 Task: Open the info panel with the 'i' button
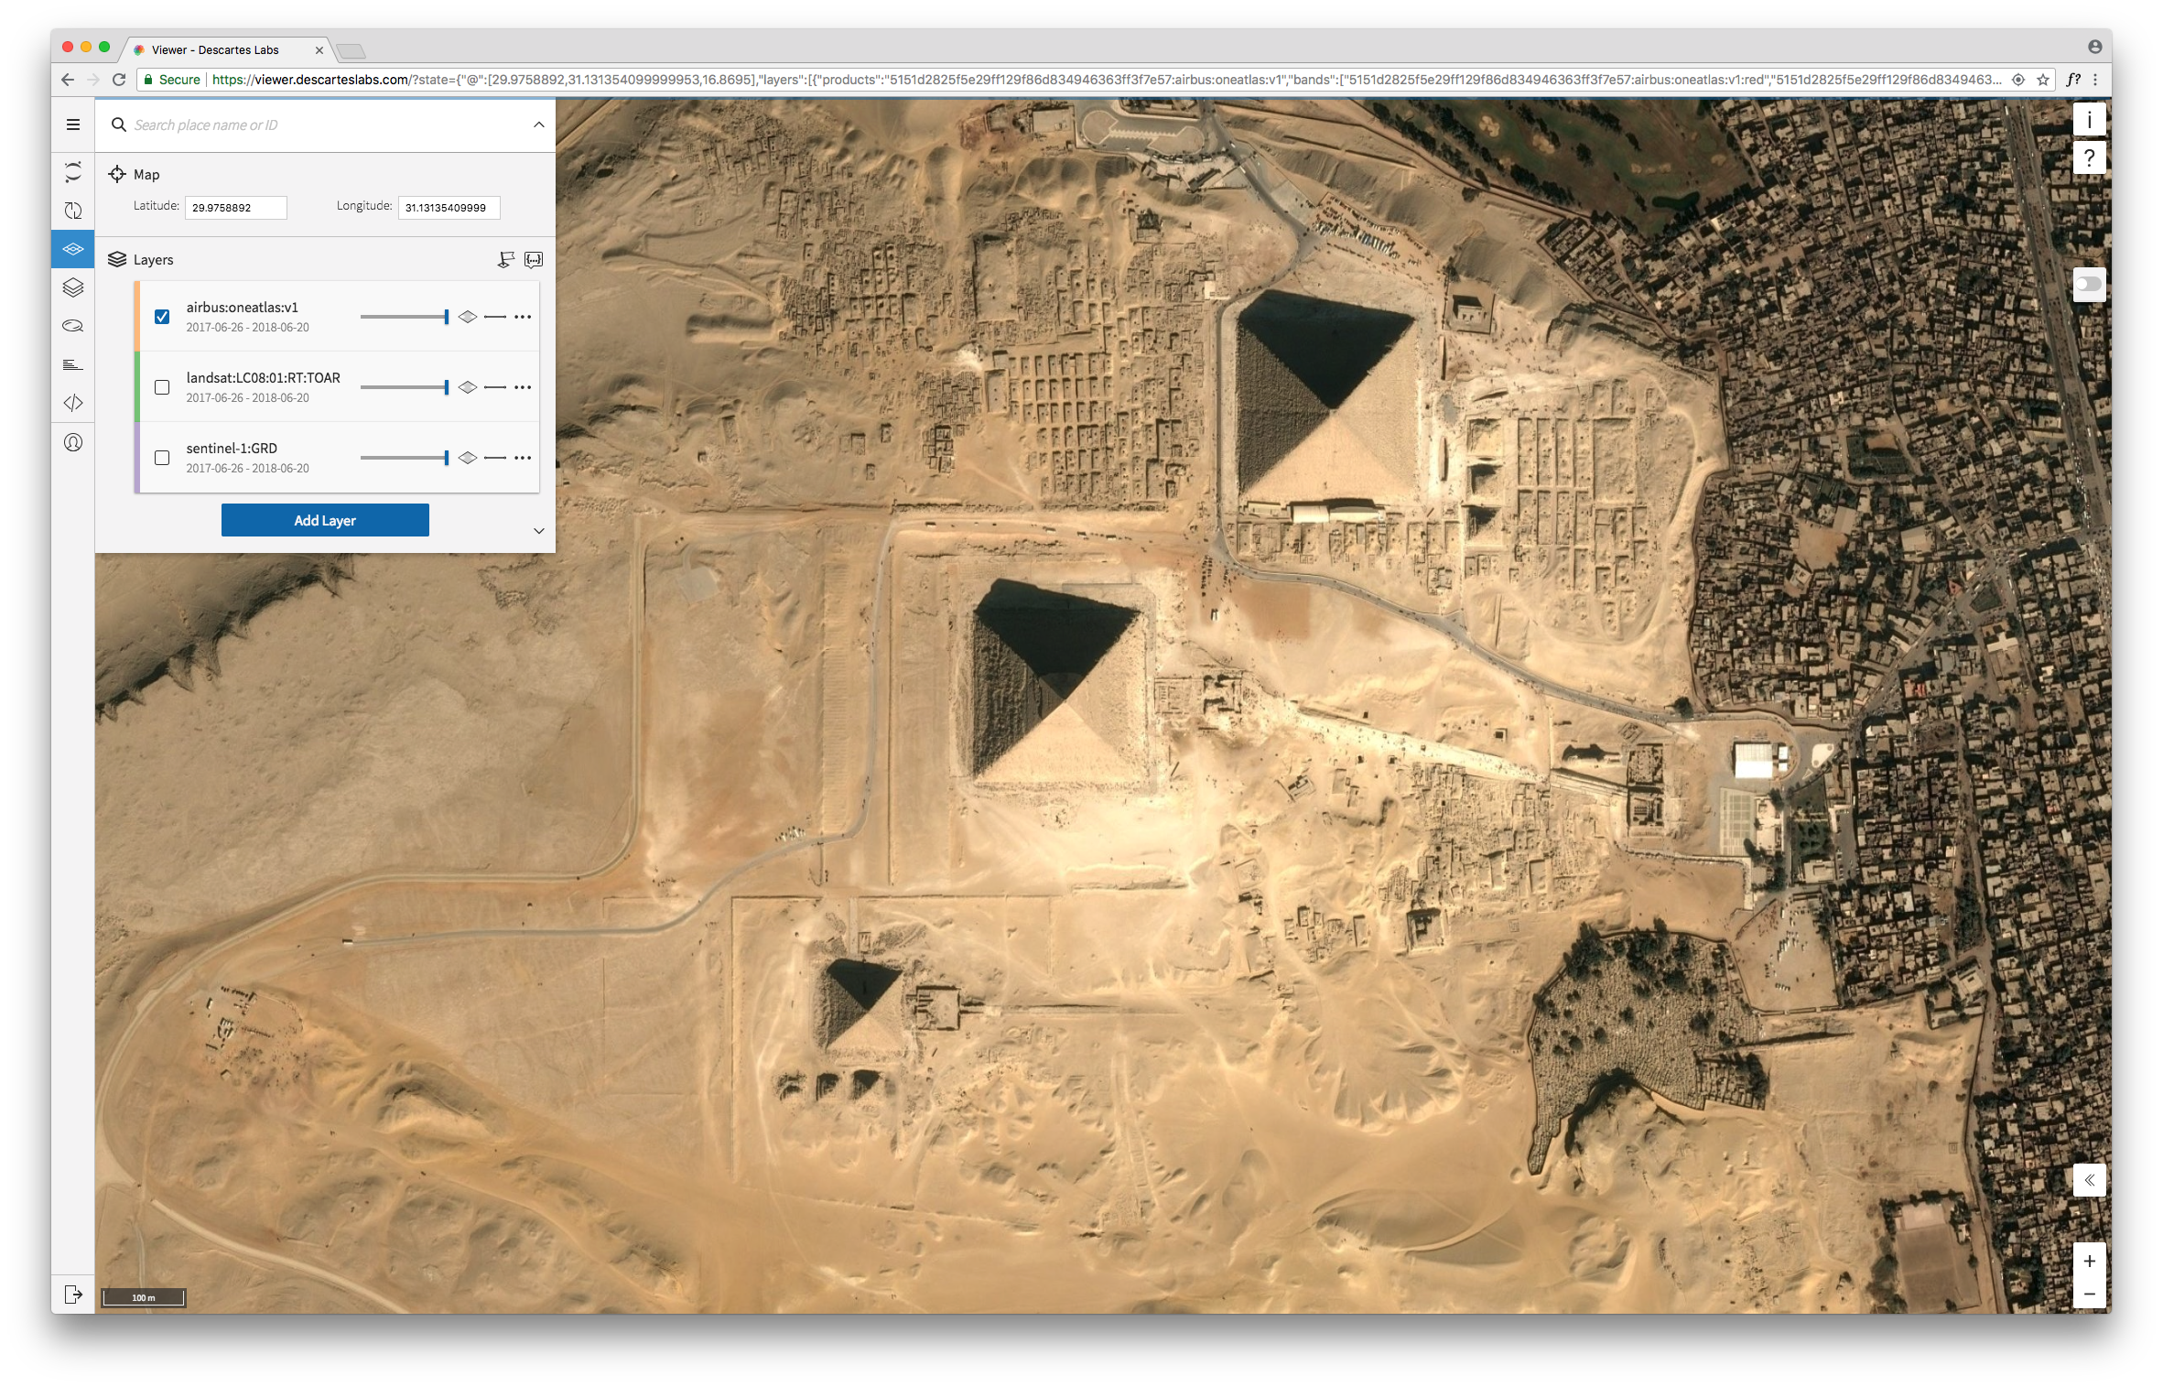(2089, 120)
